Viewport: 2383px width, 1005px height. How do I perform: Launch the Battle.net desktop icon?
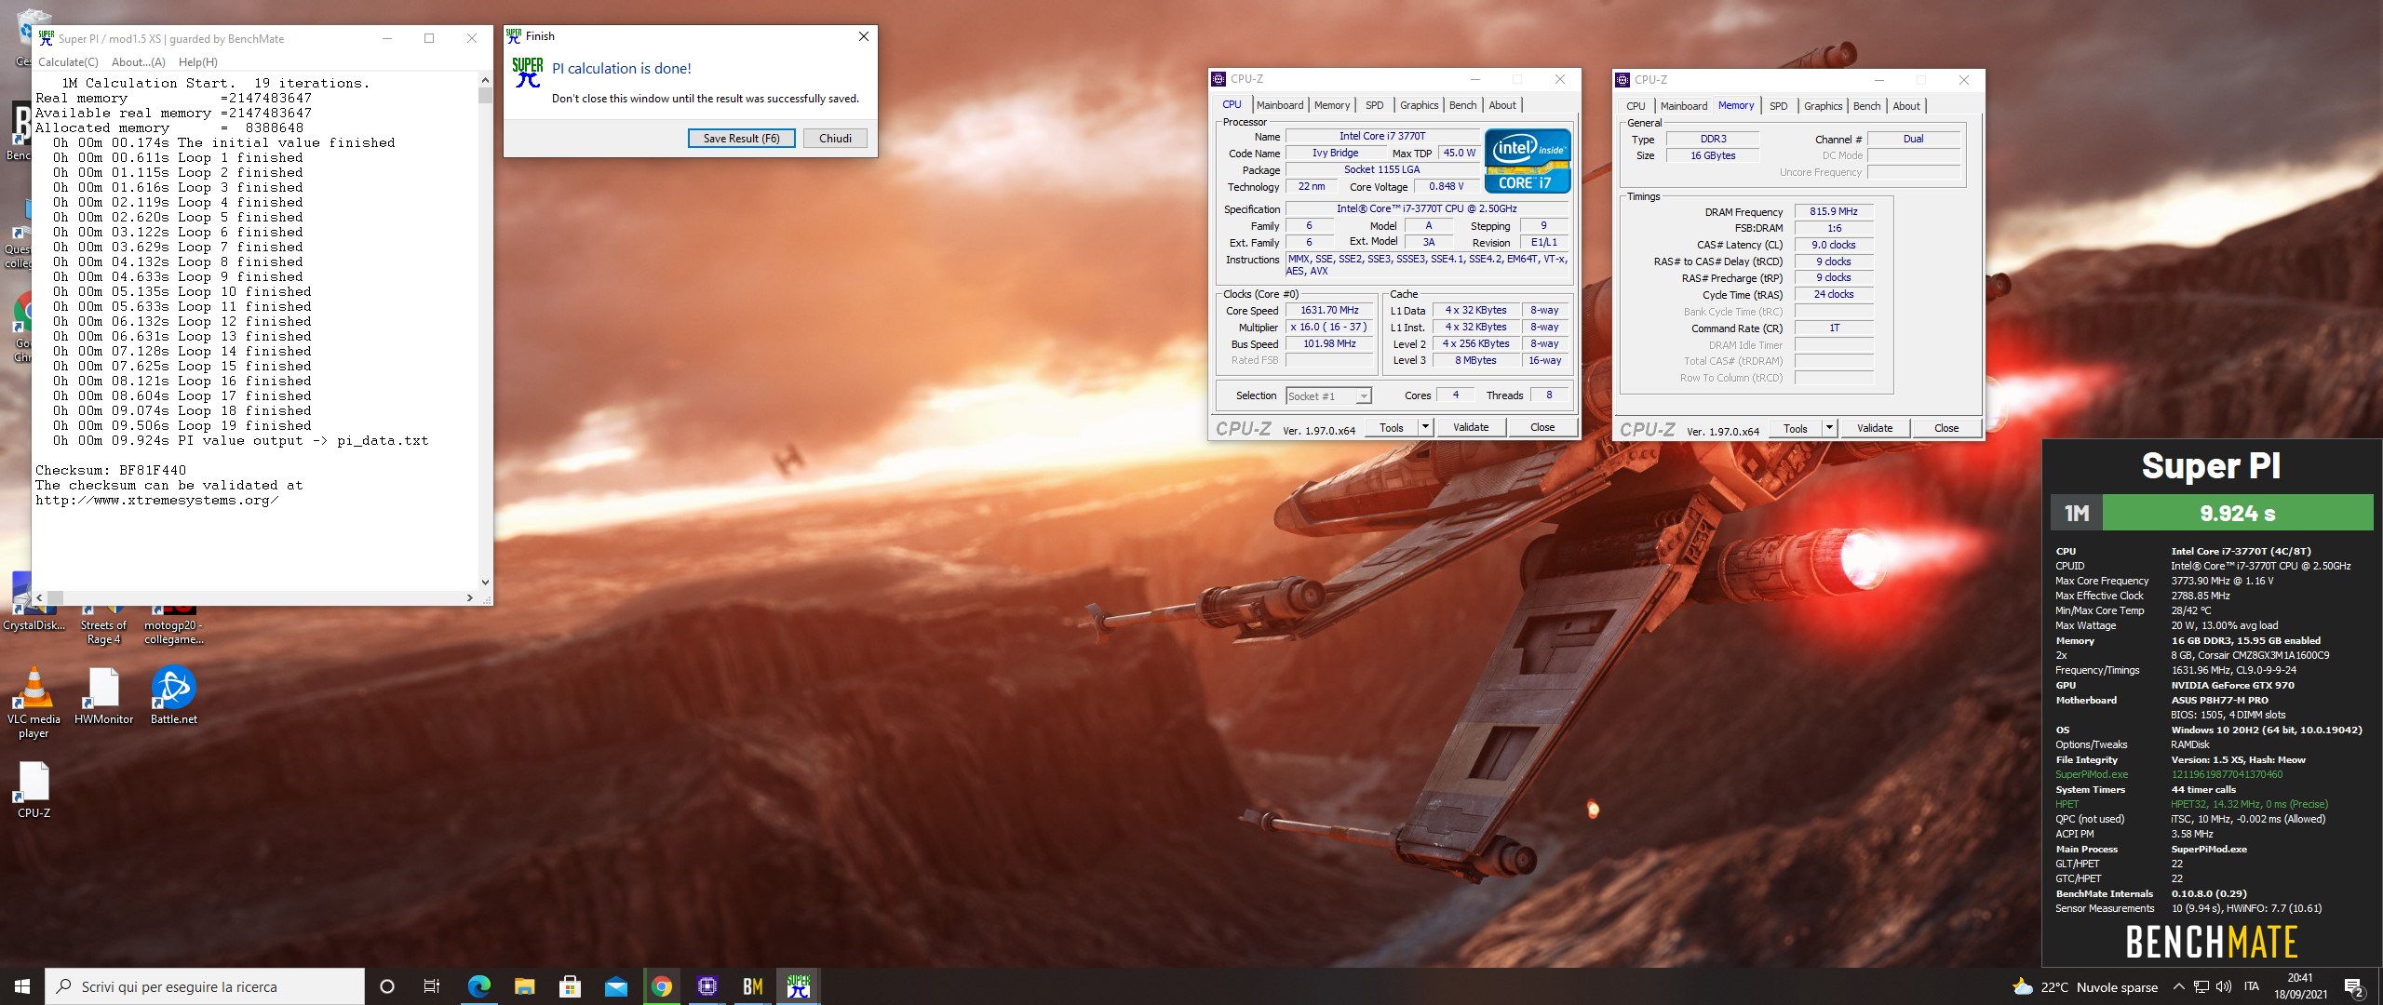point(174,696)
